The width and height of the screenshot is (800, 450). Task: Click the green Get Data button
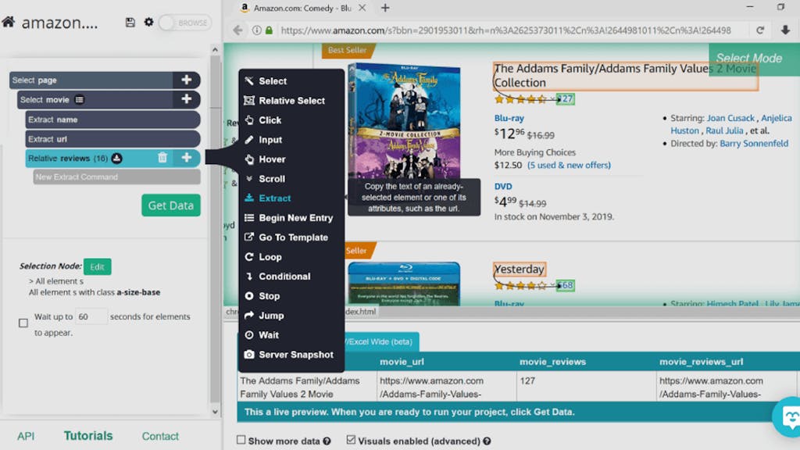tap(171, 205)
